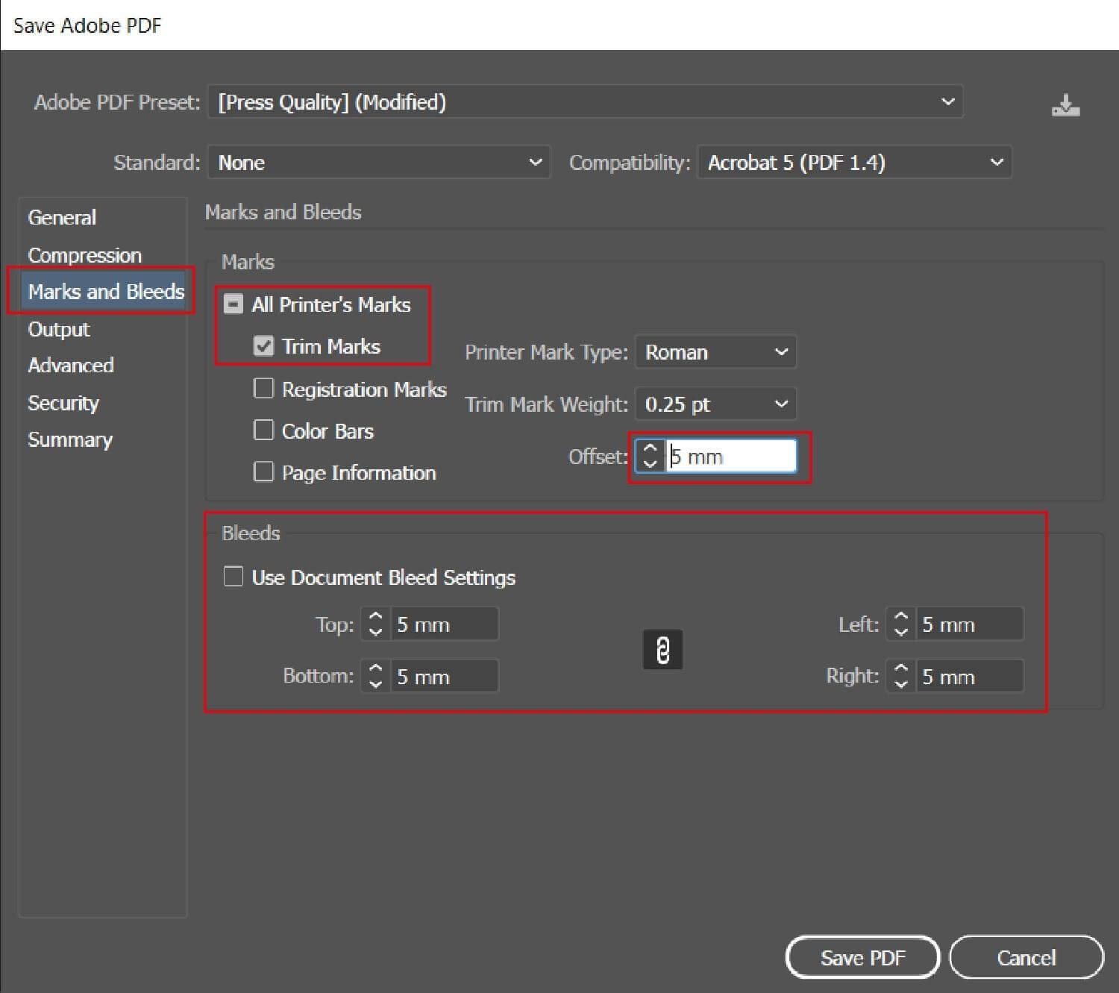Click the Cancel button
The width and height of the screenshot is (1119, 993).
tap(1026, 957)
